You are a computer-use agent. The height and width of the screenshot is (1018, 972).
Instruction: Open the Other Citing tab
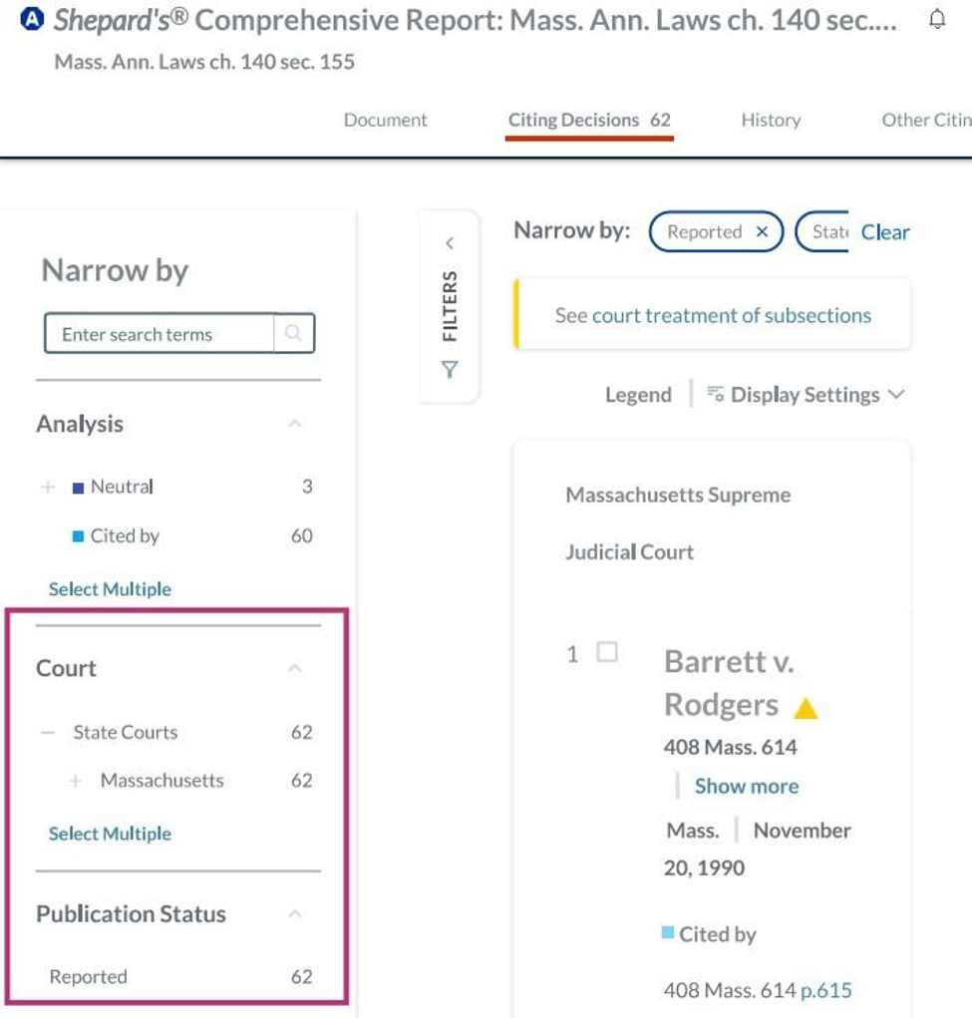point(926,120)
